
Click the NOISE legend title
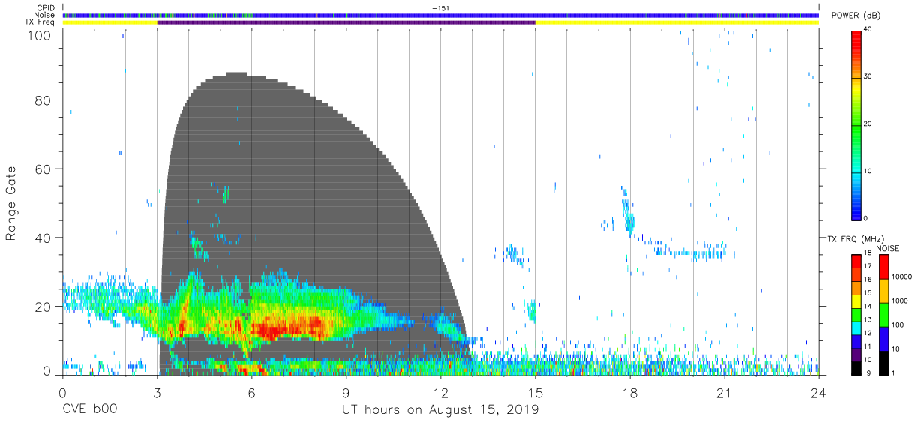[888, 248]
